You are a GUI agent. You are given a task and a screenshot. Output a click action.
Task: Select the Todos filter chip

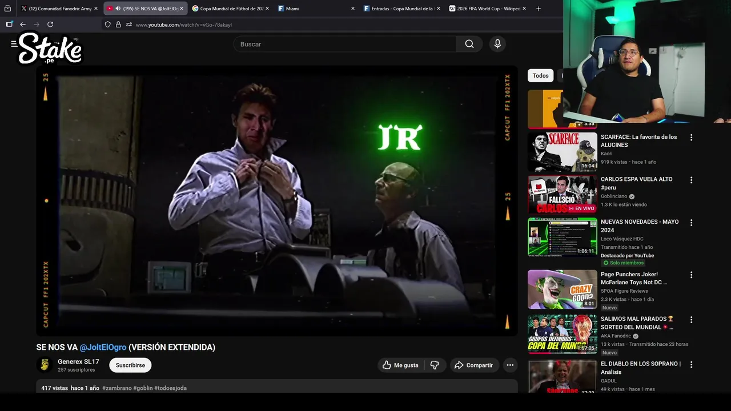541,75
